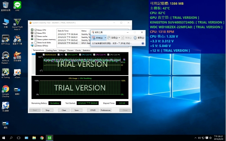Uncheck CPU Core #1 graph legend

coord(66,55)
